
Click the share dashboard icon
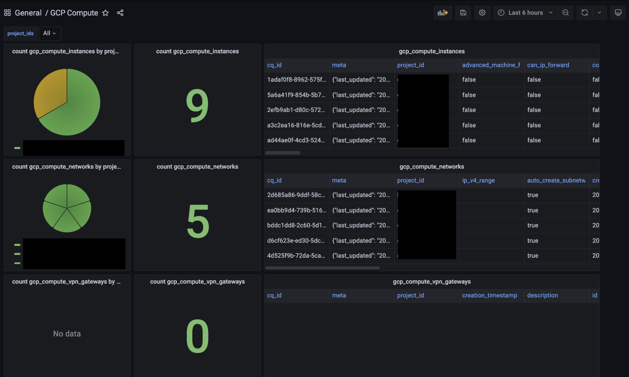tap(120, 13)
